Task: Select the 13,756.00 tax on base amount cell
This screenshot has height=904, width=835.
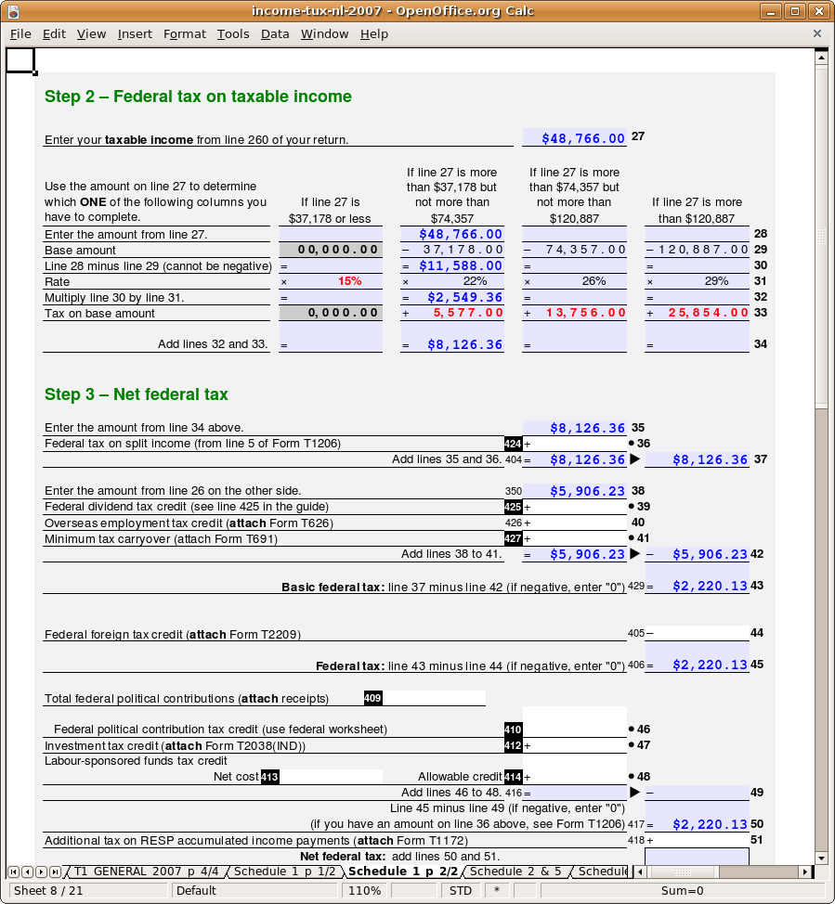Action: point(574,313)
